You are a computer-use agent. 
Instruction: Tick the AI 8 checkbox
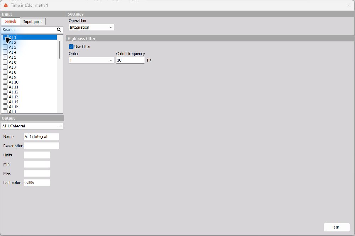point(5,72)
